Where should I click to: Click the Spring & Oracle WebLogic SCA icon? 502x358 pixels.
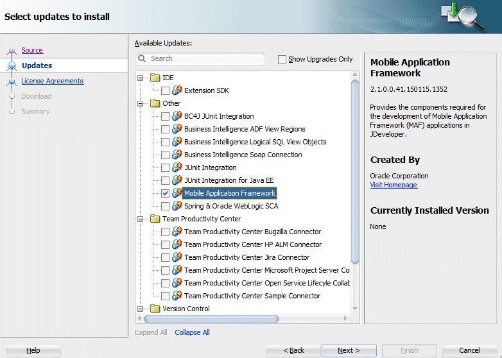tap(177, 206)
